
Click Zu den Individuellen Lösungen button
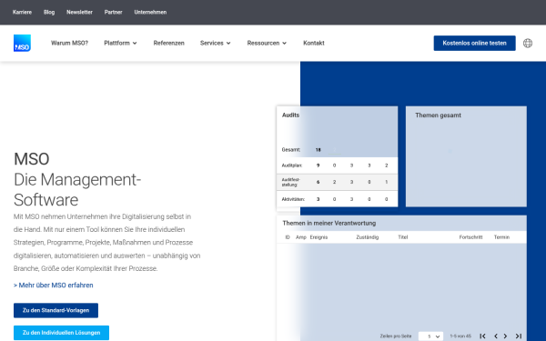(61, 333)
